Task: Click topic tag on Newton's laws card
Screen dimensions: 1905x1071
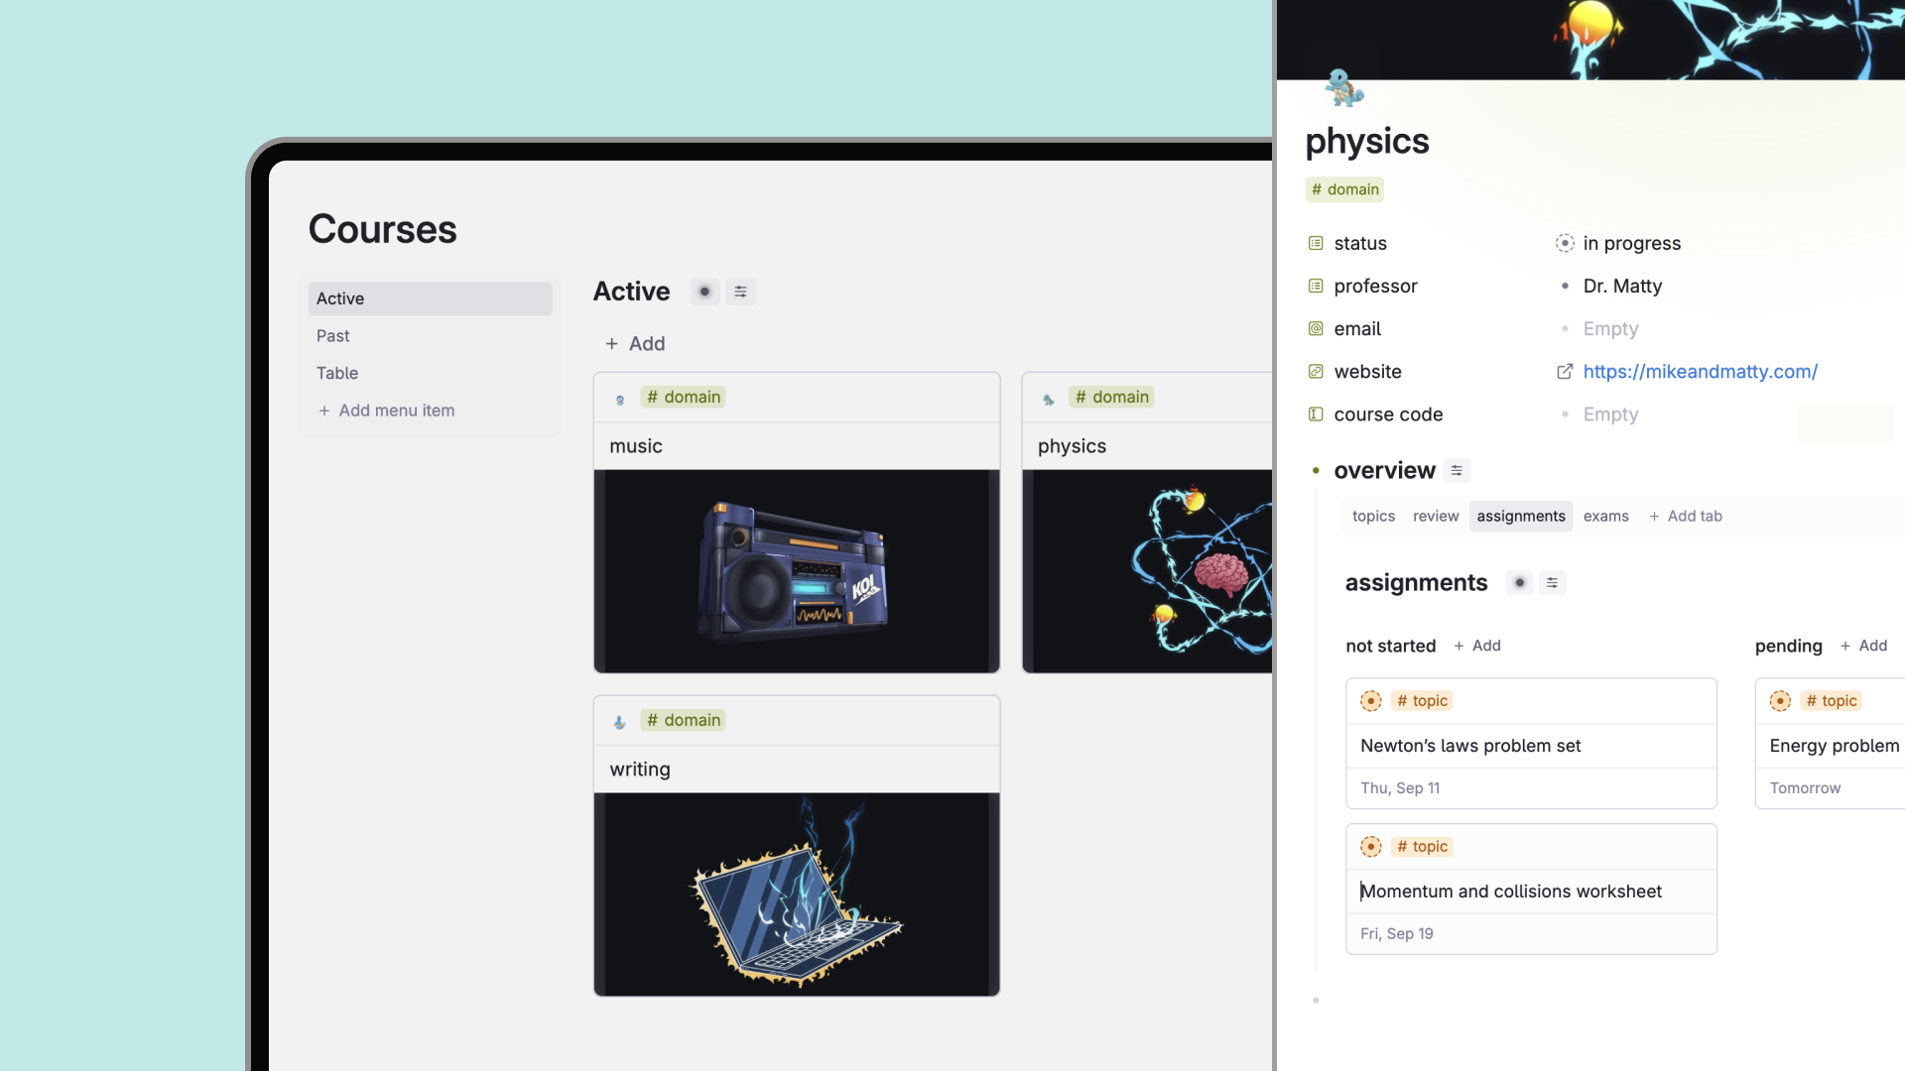Action: tap(1422, 701)
